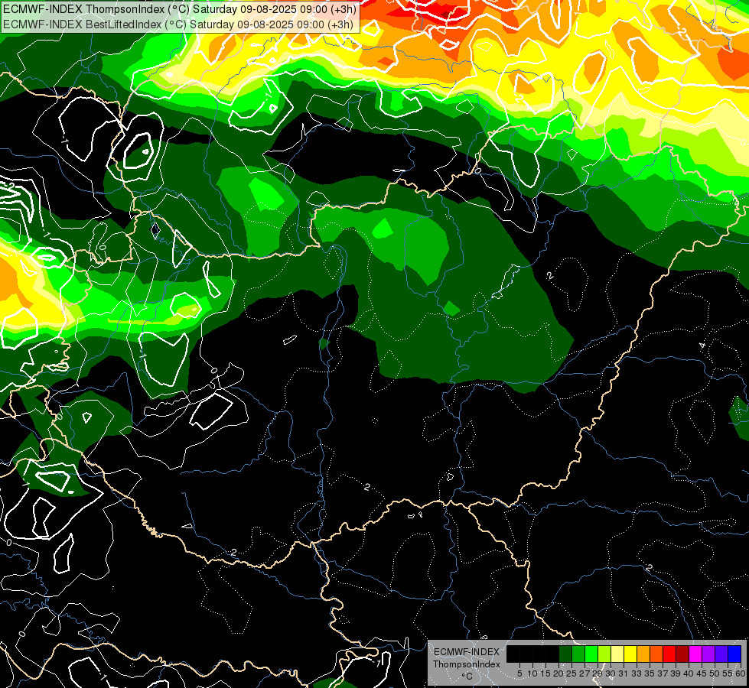This screenshot has height=688, width=749.
Task: Click the ThompsonIndex title line at top
Action: tap(180, 9)
